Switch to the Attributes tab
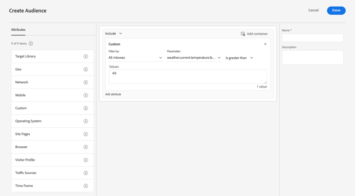 click(x=18, y=30)
